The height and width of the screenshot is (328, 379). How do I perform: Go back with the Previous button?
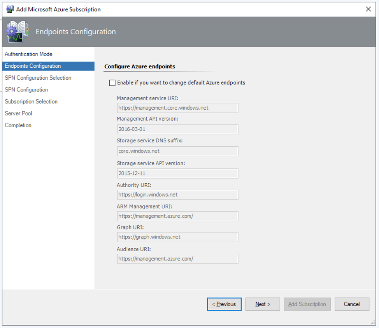(x=224, y=304)
